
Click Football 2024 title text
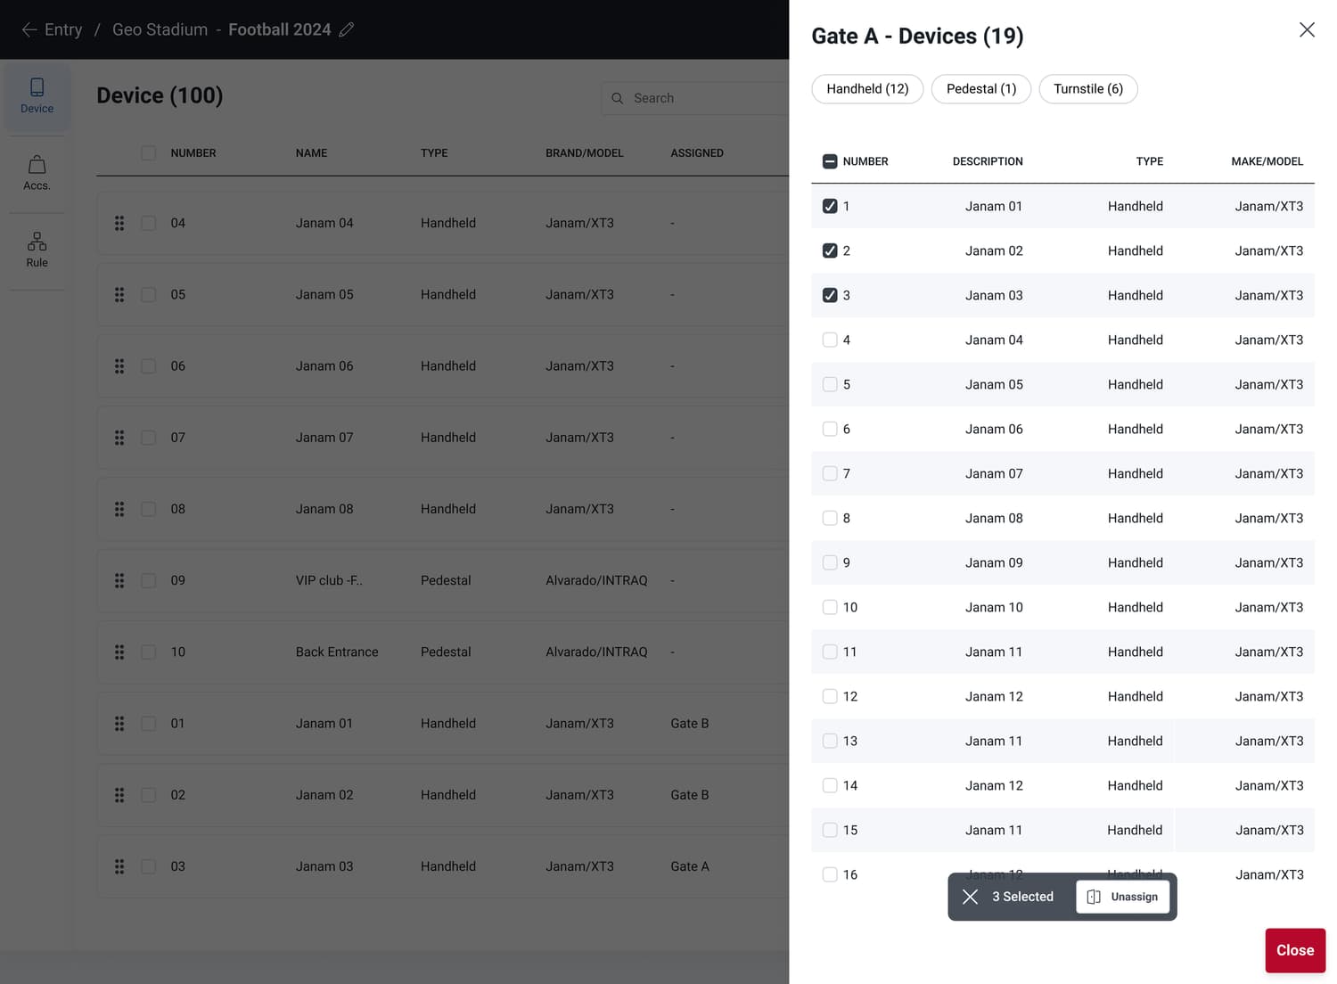pos(280,29)
